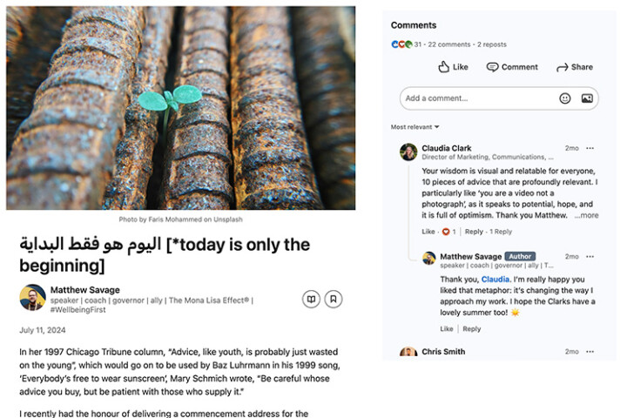Open the Claudia mention link in reply
The height and width of the screenshot is (418, 627).
tap(495, 280)
